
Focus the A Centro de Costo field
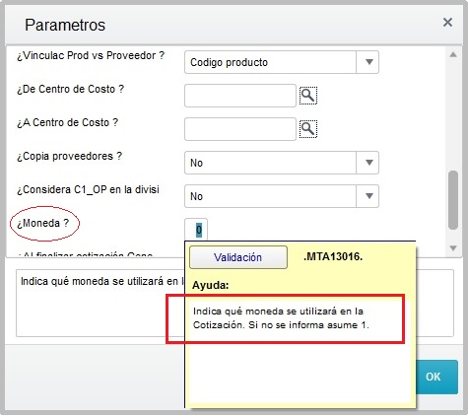[x=240, y=129]
